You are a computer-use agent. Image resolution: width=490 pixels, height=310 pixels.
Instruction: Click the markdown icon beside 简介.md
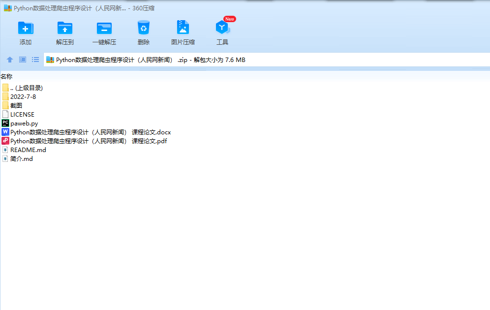[5, 158]
